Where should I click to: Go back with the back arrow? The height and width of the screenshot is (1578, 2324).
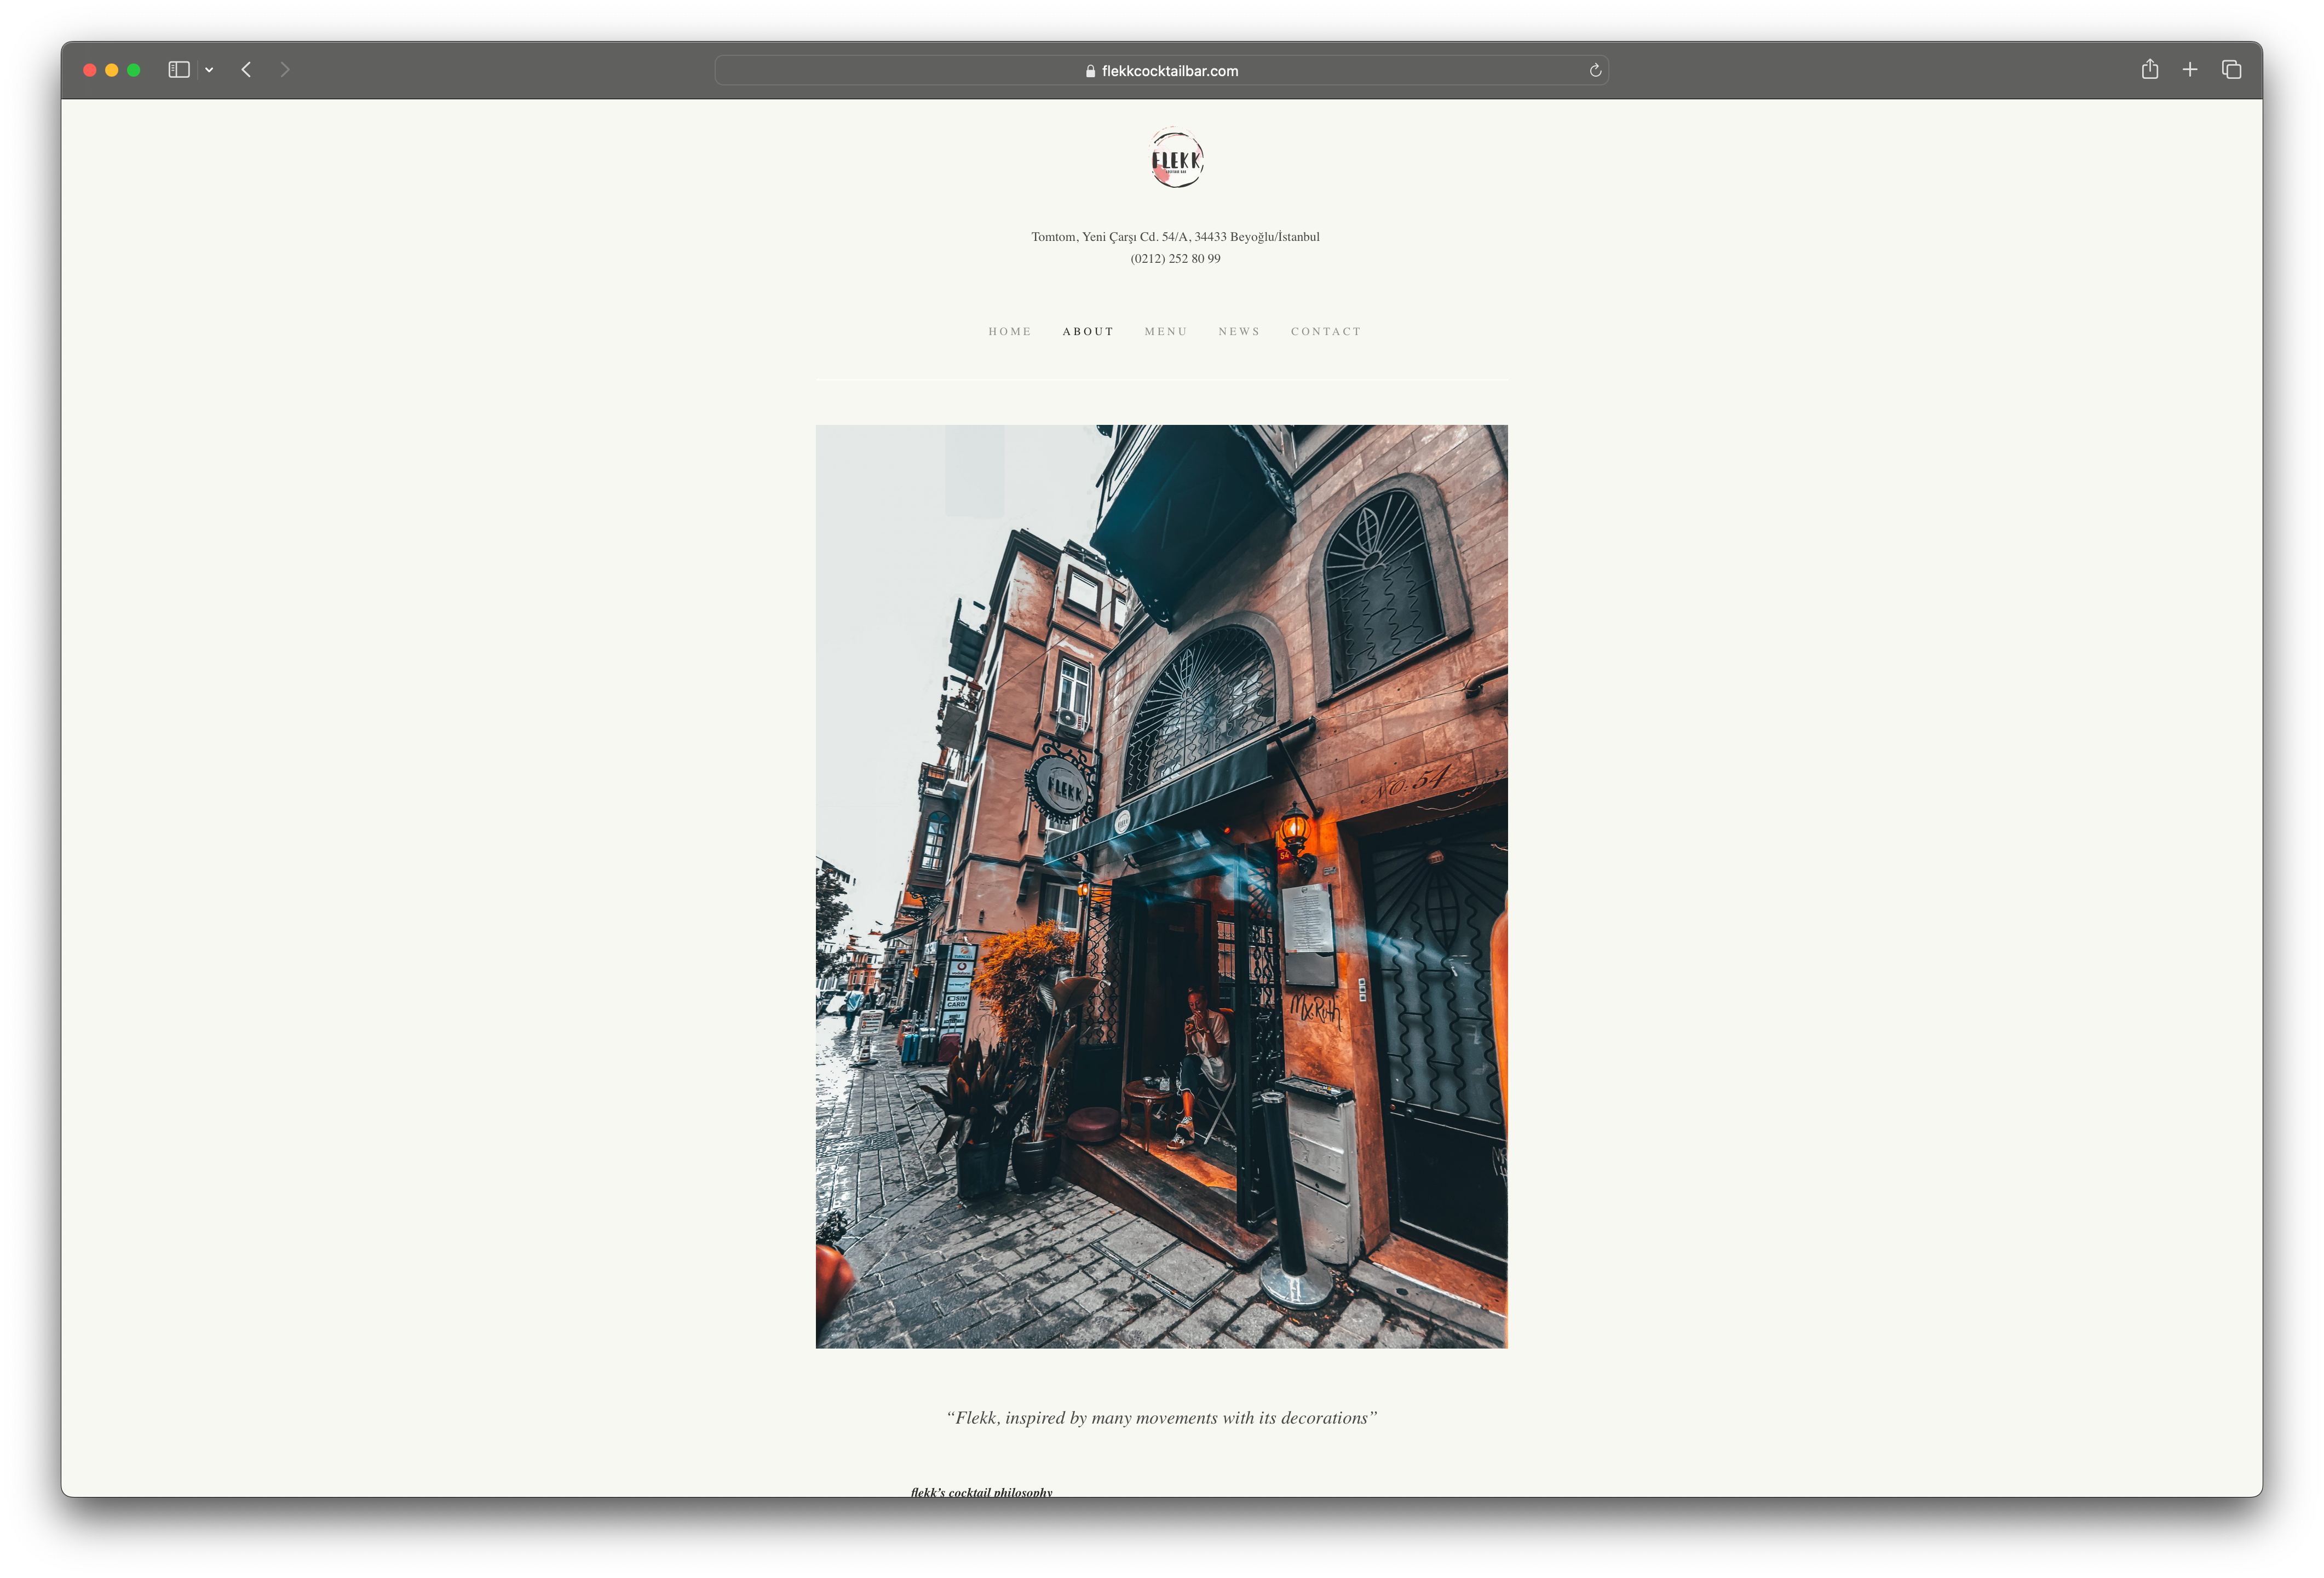[246, 70]
